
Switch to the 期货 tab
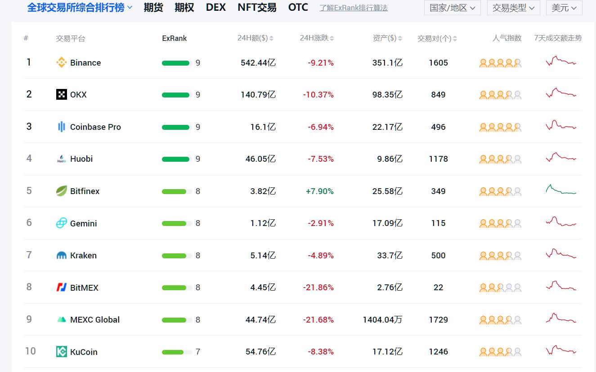(153, 7)
